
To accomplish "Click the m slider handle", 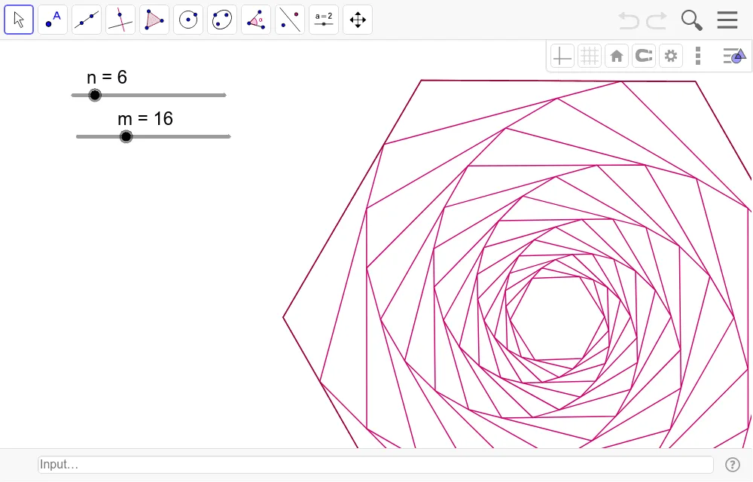I will 126,137.
